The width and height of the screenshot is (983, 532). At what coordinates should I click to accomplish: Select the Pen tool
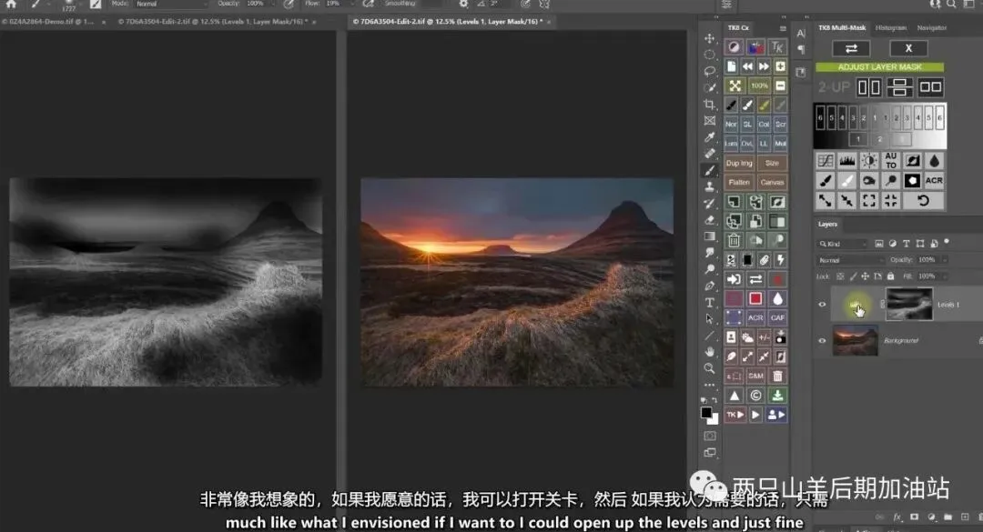(709, 286)
